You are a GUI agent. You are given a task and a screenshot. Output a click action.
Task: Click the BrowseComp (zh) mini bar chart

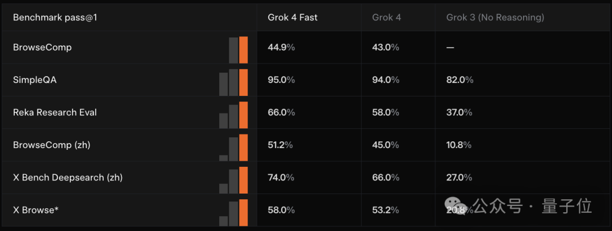coord(233,148)
